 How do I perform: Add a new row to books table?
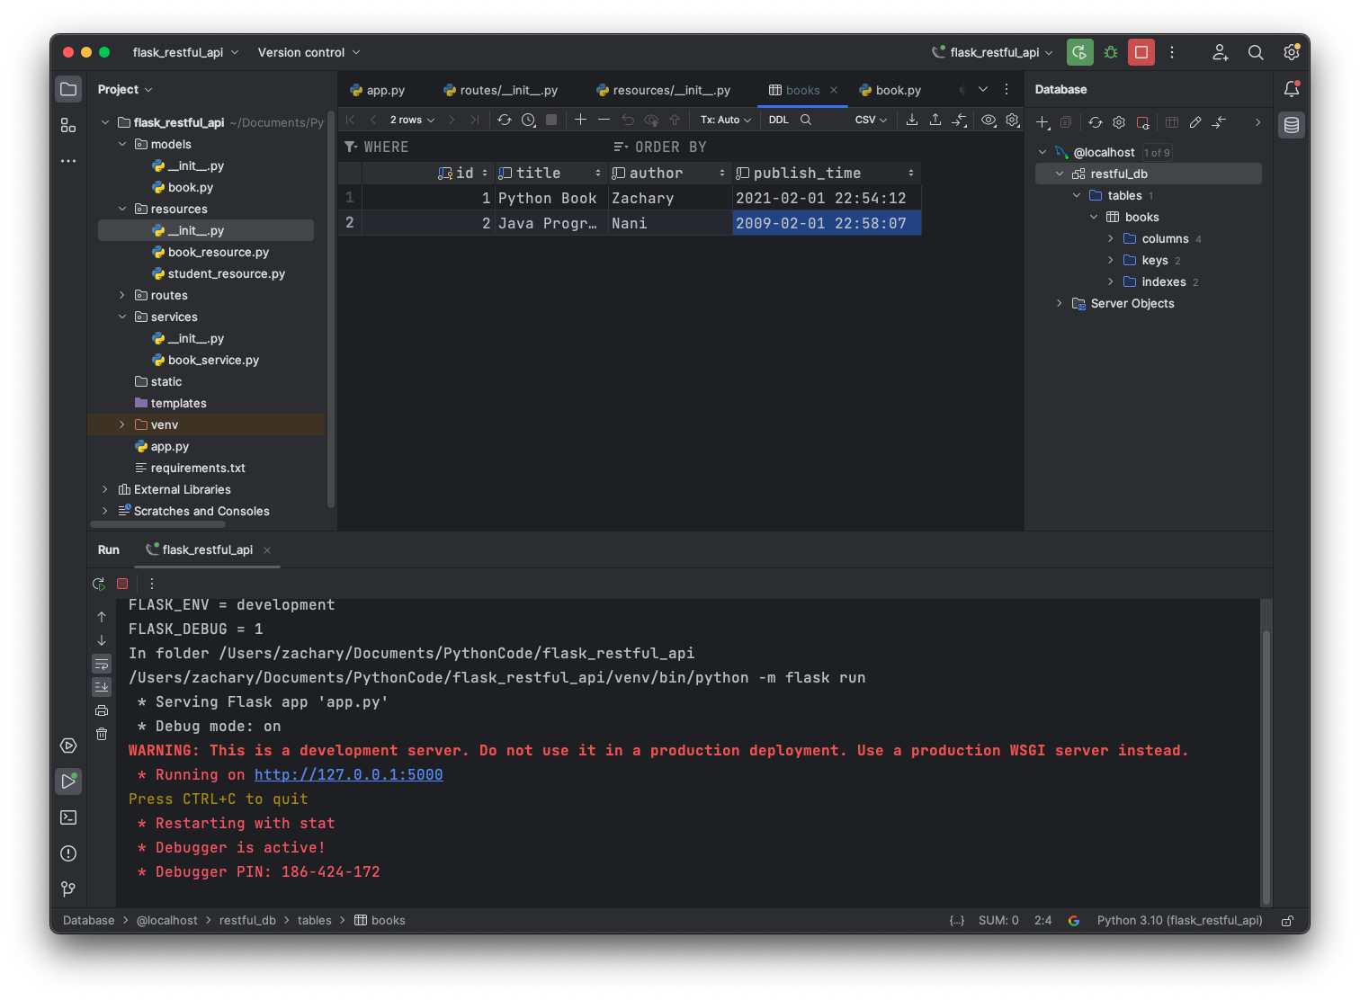(x=580, y=120)
